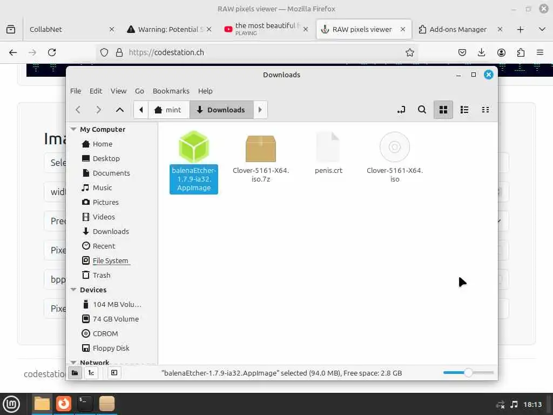The image size is (553, 415).
Task: Go back in Downloads file manager
Action: coord(78,110)
